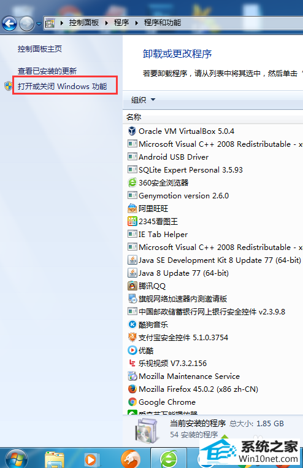Click the Java 8 Update 77 icon
The width and height of the screenshot is (303, 468).
click(x=132, y=273)
